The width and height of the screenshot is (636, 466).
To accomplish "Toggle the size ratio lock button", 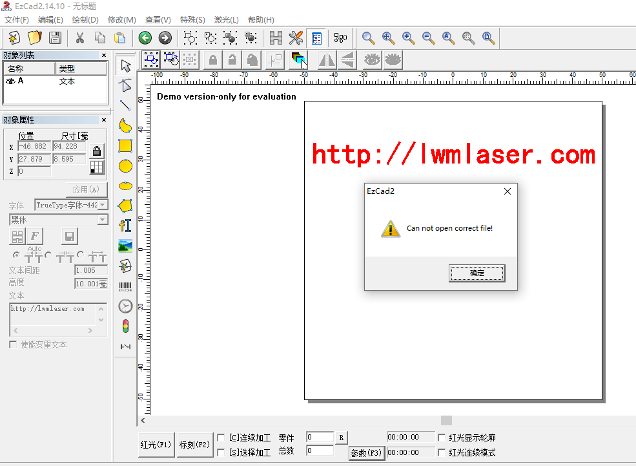I will point(97,151).
